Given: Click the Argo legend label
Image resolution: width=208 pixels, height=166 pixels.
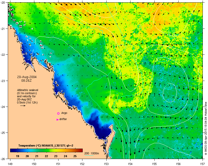Looking at the screenshot, I should (x=64, y=113).
